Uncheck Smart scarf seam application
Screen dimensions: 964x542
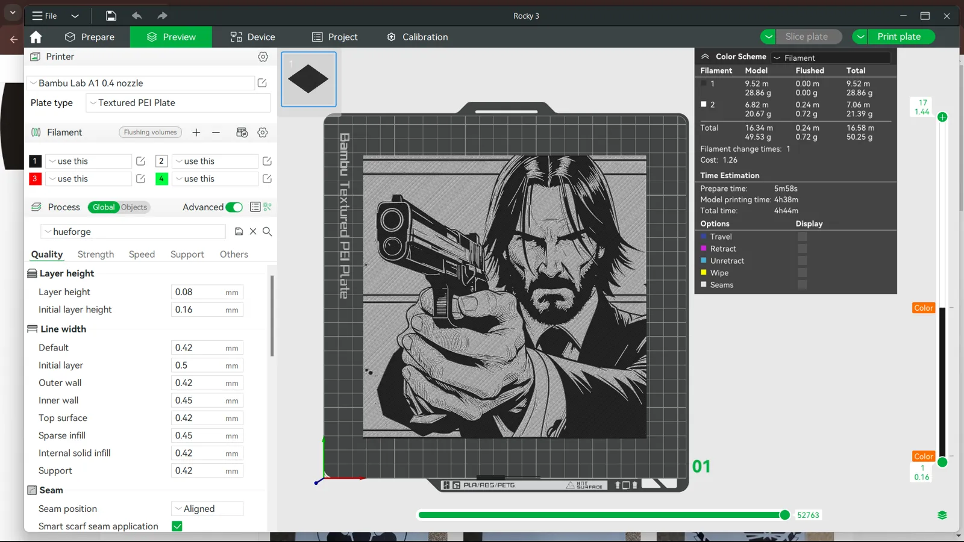(x=177, y=526)
